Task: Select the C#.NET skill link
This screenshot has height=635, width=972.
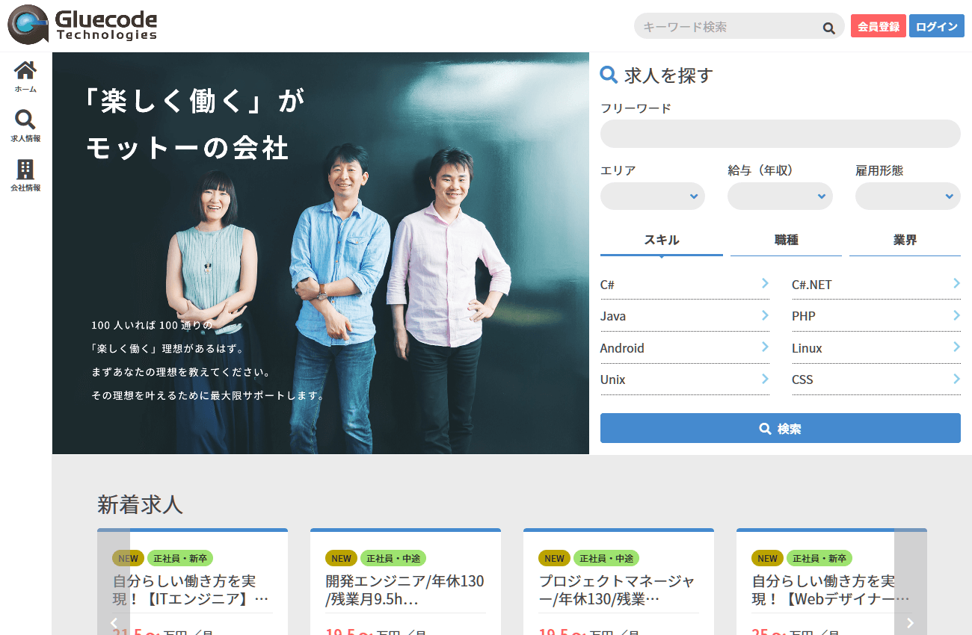Action: [x=876, y=285]
